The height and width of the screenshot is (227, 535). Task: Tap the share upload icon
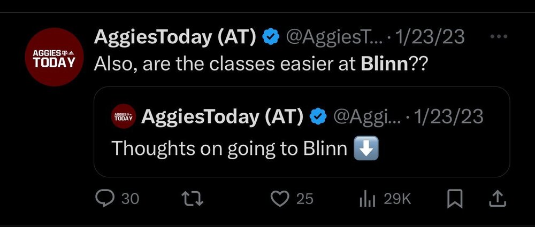click(497, 199)
